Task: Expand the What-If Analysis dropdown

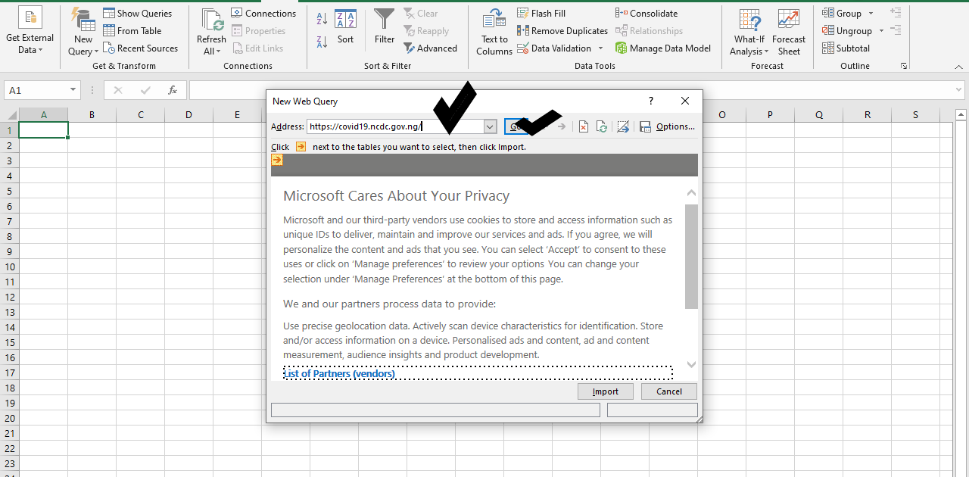Action: click(749, 33)
